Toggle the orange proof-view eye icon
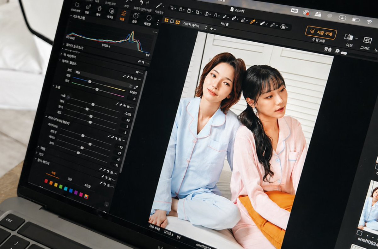378x249 pixels. tap(178, 22)
